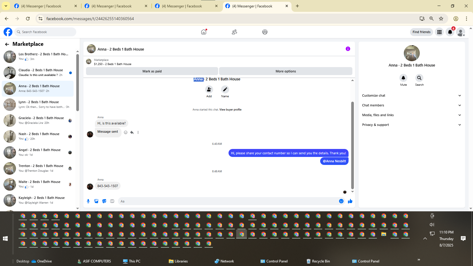Focus the Aa message input field

click(227, 201)
